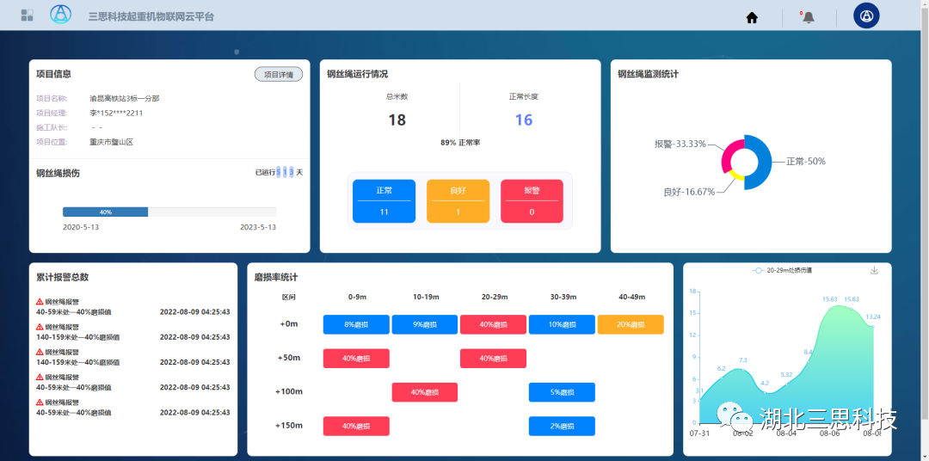This screenshot has height=461, width=929.
Task: Click the 2%磨损 cell in +150m row
Action: click(x=562, y=426)
